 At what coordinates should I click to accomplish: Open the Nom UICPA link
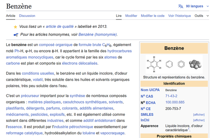click(150, 90)
